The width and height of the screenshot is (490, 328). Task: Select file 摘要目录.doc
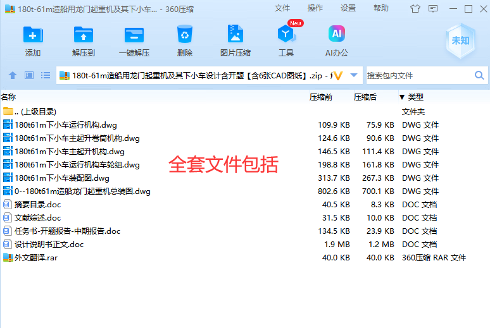pos(245,204)
